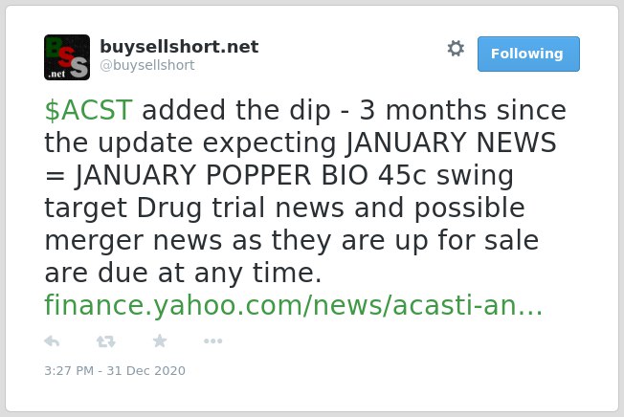The height and width of the screenshot is (417, 624).
Task: Open the gear user actions menu
Action: pyautogui.click(x=456, y=49)
